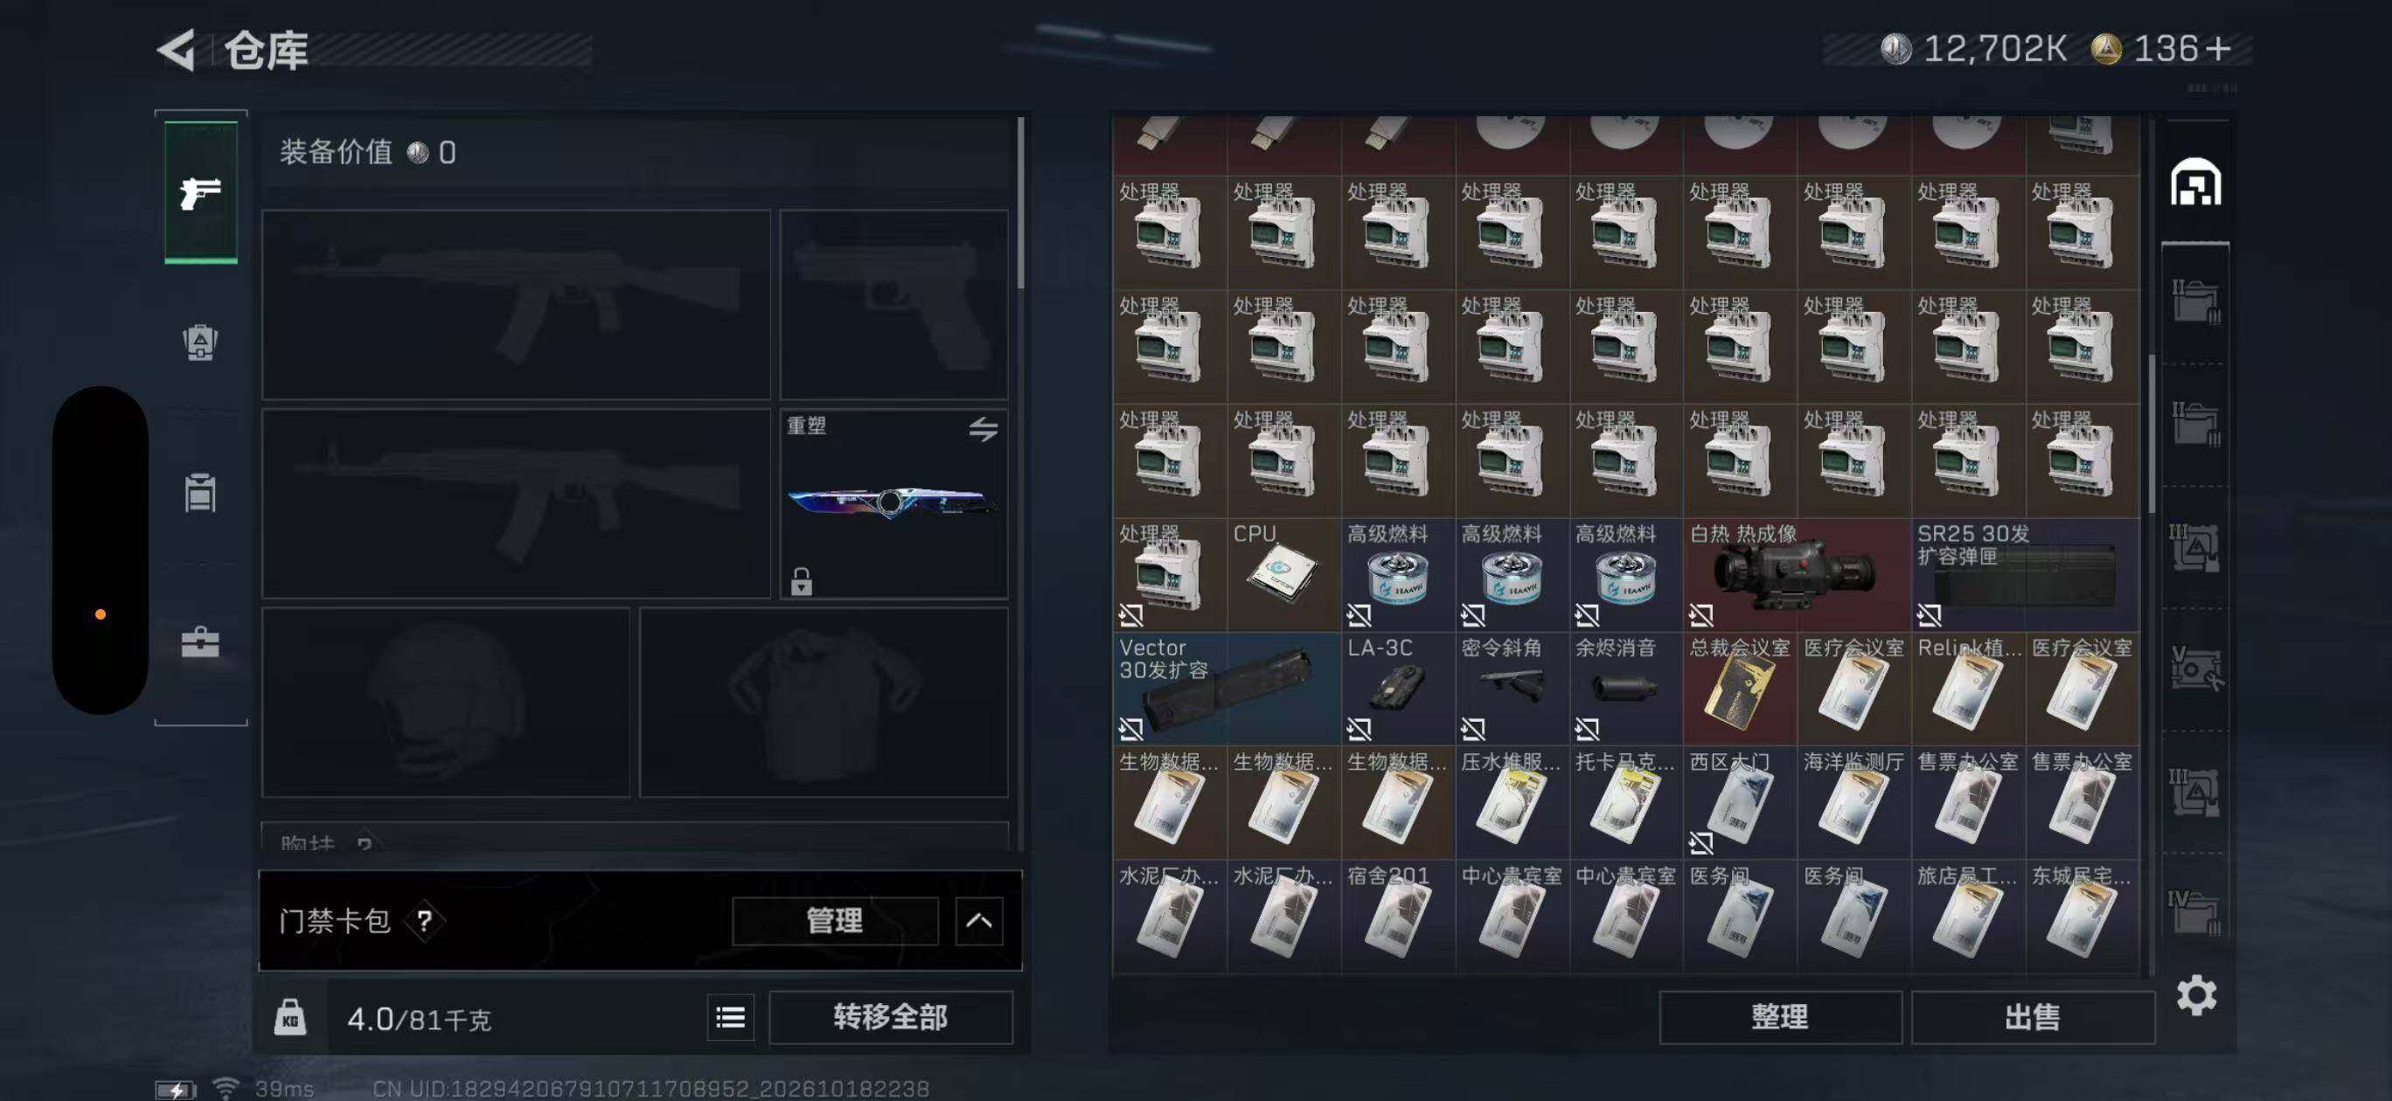Screen dimensions: 2392x1101
Task: Go back using the arrow beside 仓库
Action: tap(177, 49)
